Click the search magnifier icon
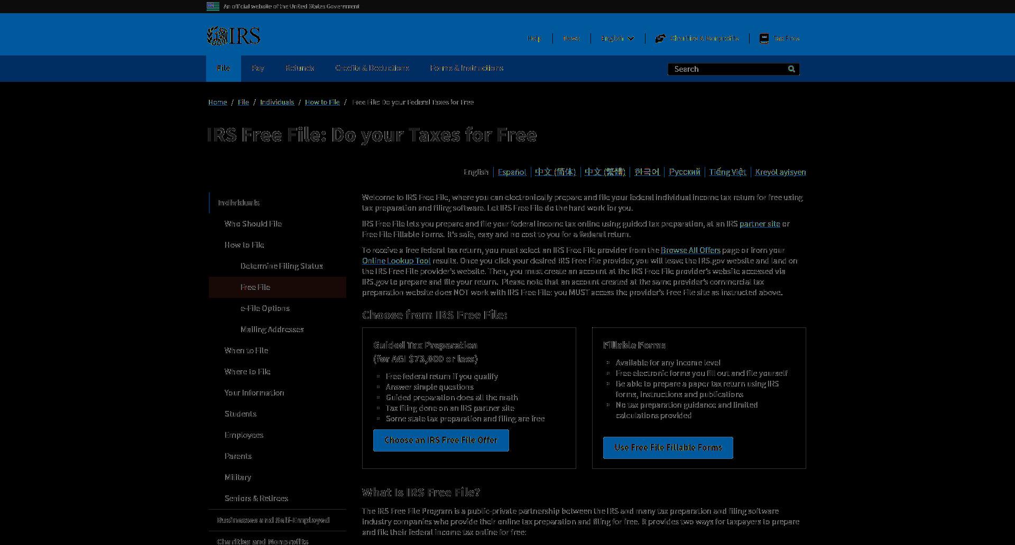This screenshot has height=545, width=1015. pos(791,69)
